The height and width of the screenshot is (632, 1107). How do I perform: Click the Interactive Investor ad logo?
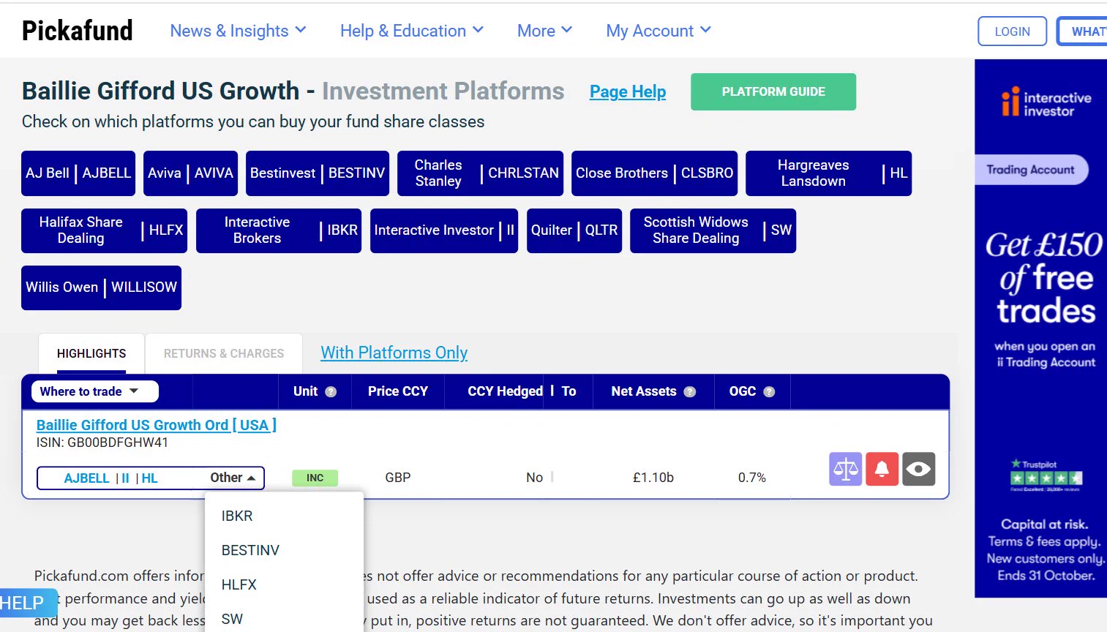click(x=1047, y=102)
